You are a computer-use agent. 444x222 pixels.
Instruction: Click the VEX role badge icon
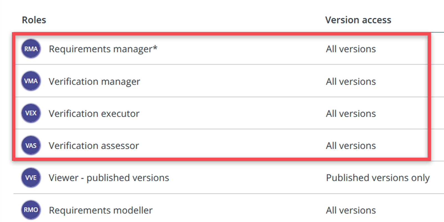coord(31,113)
